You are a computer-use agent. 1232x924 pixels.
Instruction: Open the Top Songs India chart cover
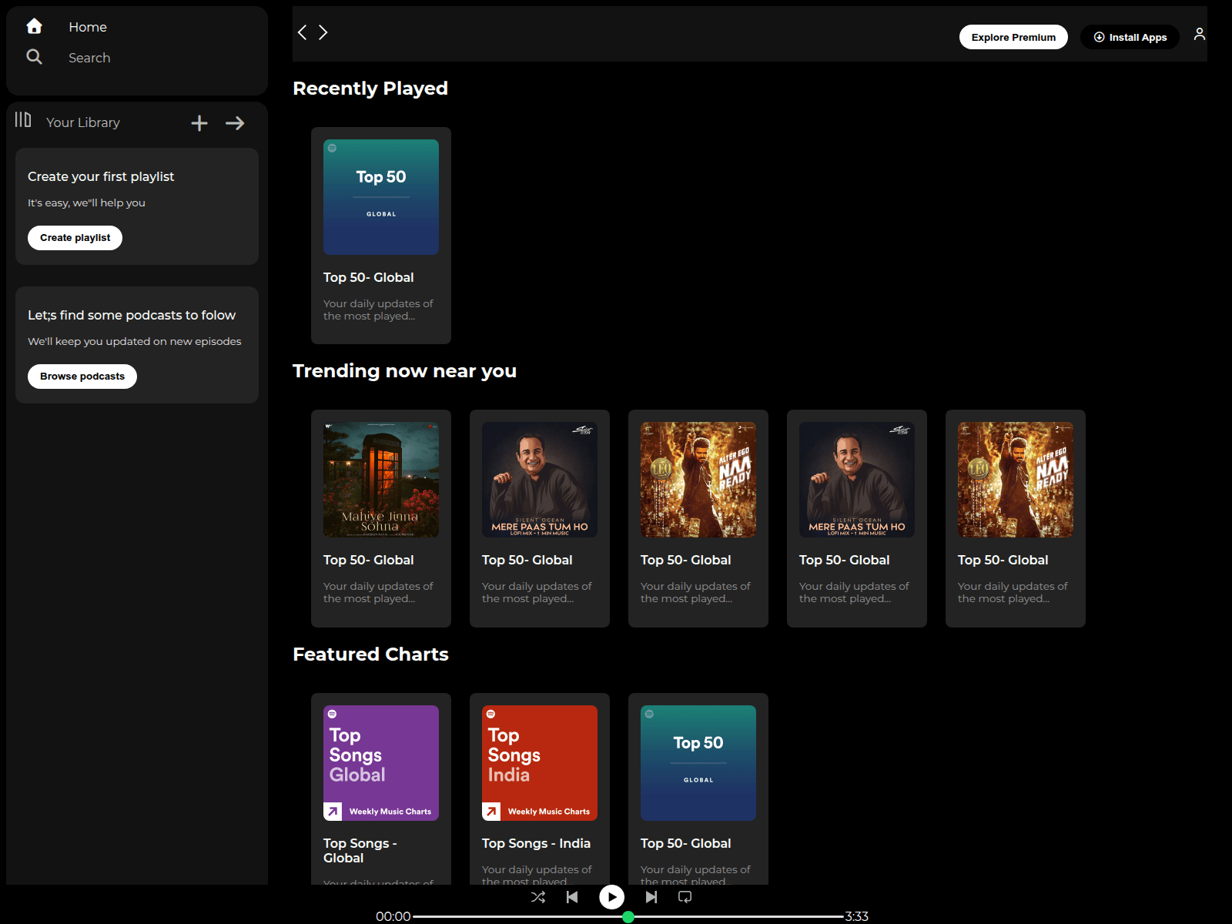click(x=540, y=763)
